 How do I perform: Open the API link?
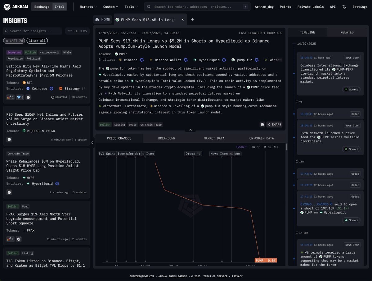coord(333,7)
